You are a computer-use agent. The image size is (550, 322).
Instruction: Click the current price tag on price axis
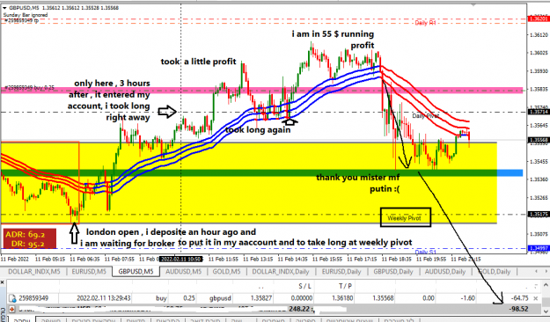coord(539,140)
